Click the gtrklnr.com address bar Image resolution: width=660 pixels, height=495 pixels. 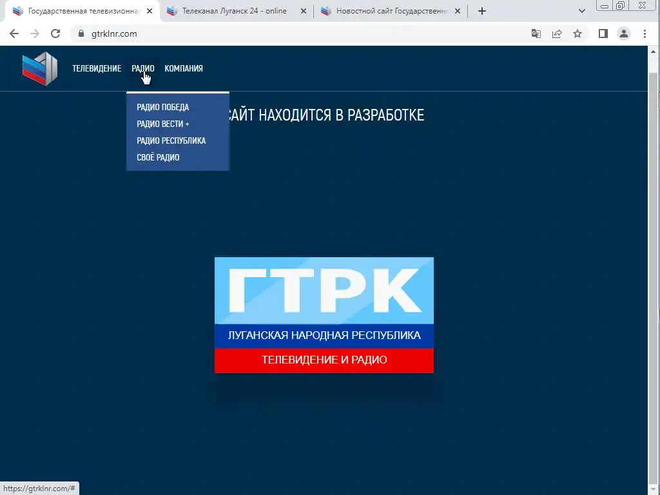[x=295, y=34]
